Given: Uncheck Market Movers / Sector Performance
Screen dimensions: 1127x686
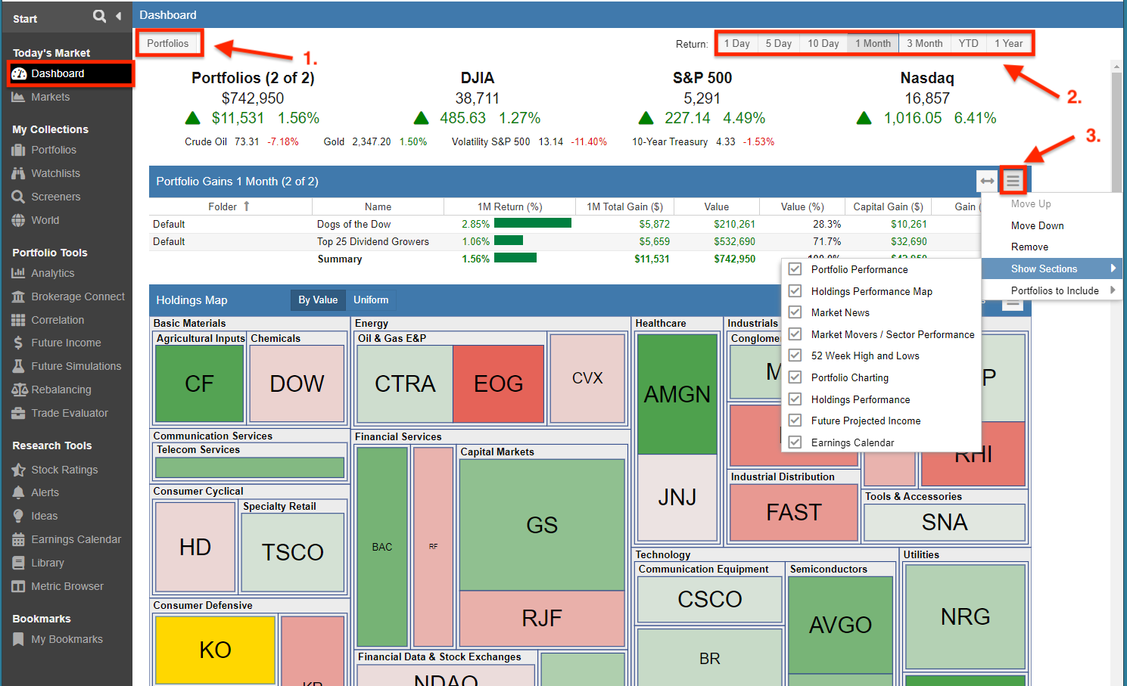Looking at the screenshot, I should coord(795,334).
